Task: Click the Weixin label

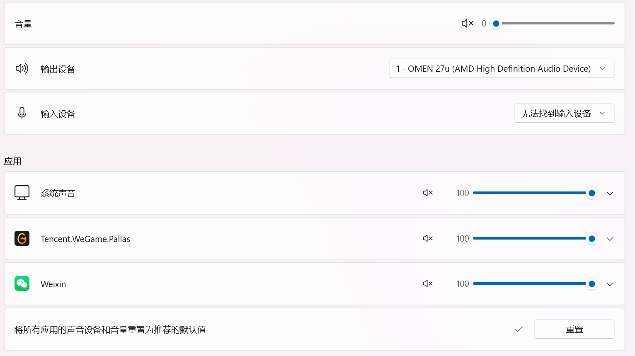Action: pos(53,284)
